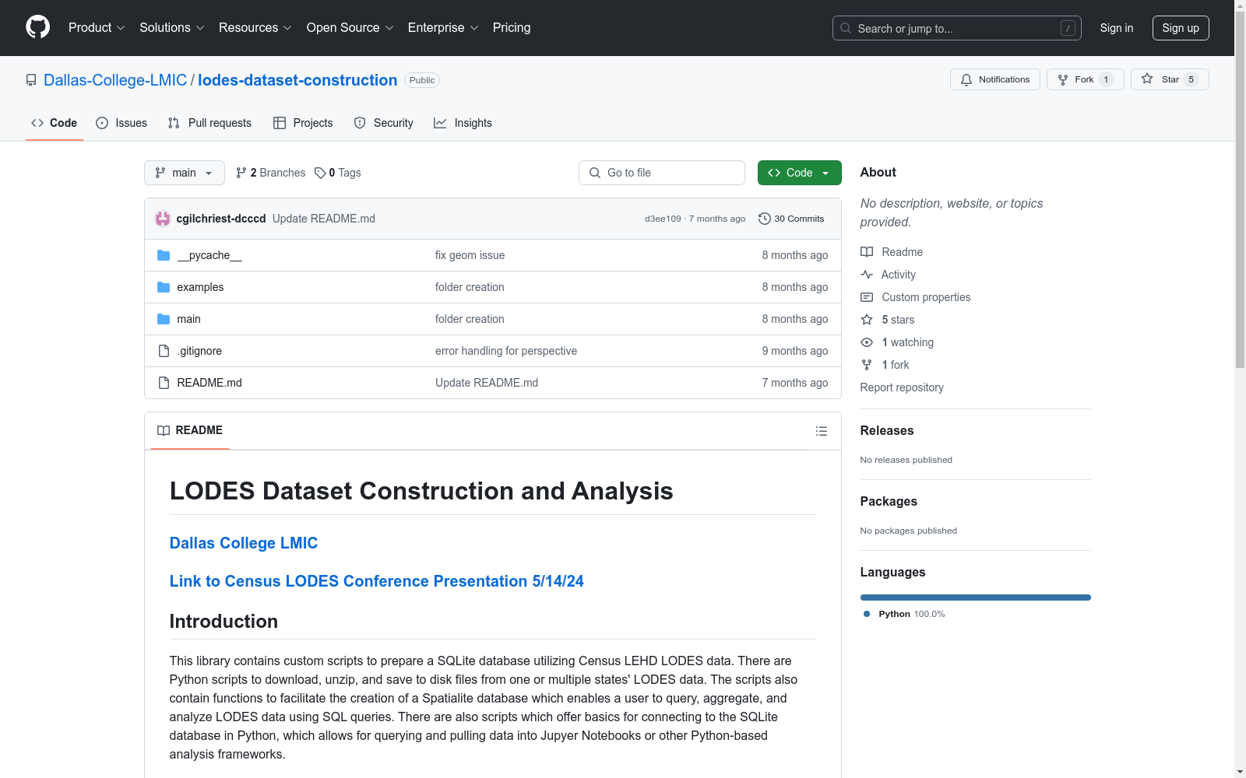This screenshot has height=778, width=1246.
Task: Click the fork icon beside 1 fork
Action: (x=867, y=365)
